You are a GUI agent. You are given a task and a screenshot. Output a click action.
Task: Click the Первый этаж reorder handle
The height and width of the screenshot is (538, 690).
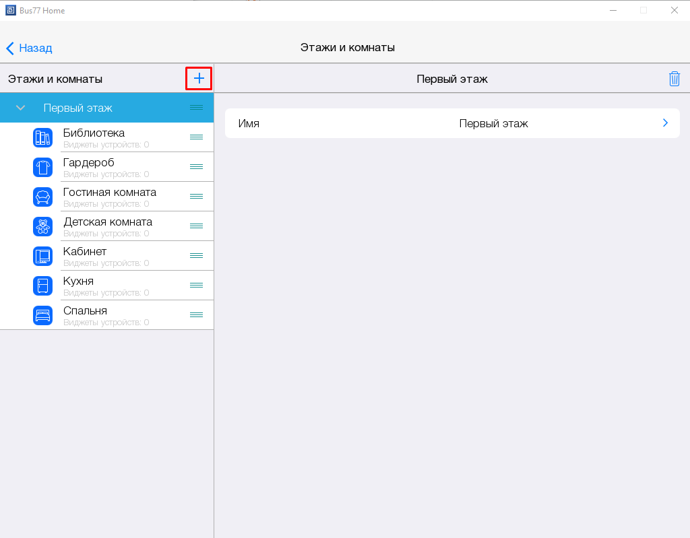(196, 108)
